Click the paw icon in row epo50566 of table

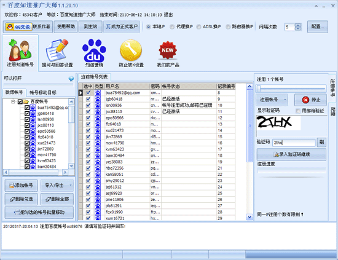click(x=98, y=118)
